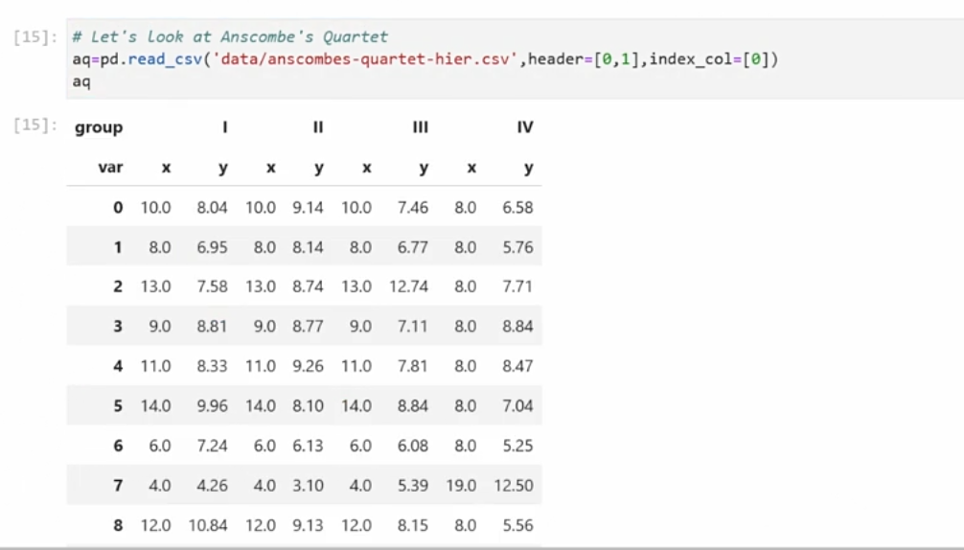Click the "group" header label in the table

coord(99,127)
